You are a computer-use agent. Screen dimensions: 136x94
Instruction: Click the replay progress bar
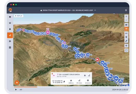pos(71,87)
